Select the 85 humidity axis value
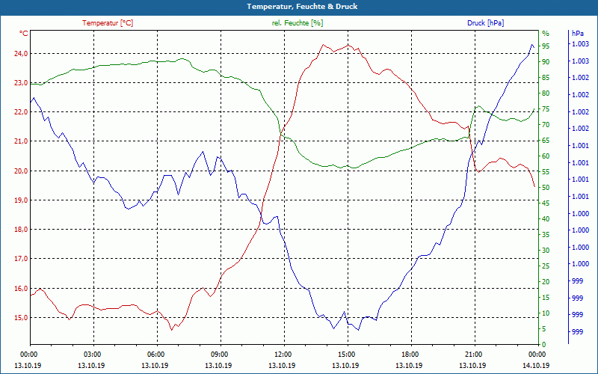This screenshot has width=598, height=374. pos(546,78)
